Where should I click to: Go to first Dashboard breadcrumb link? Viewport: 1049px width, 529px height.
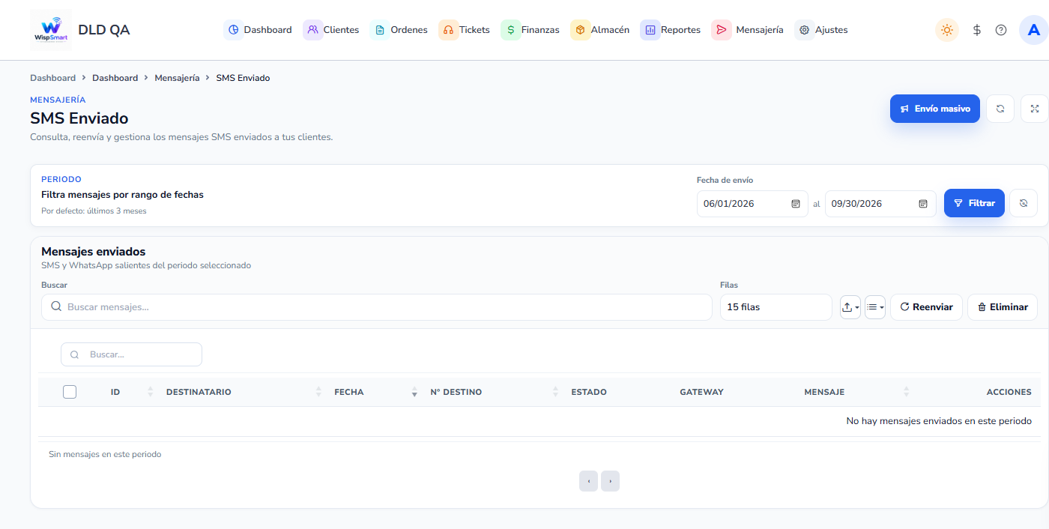[x=52, y=78]
